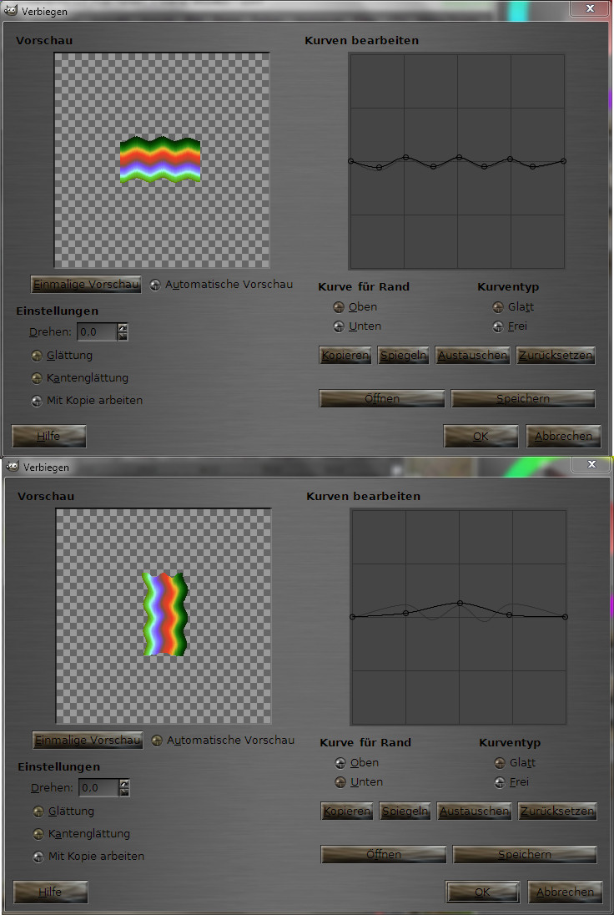
Task: Confirm with OK in vertical-wave dialog
Action: click(482, 892)
